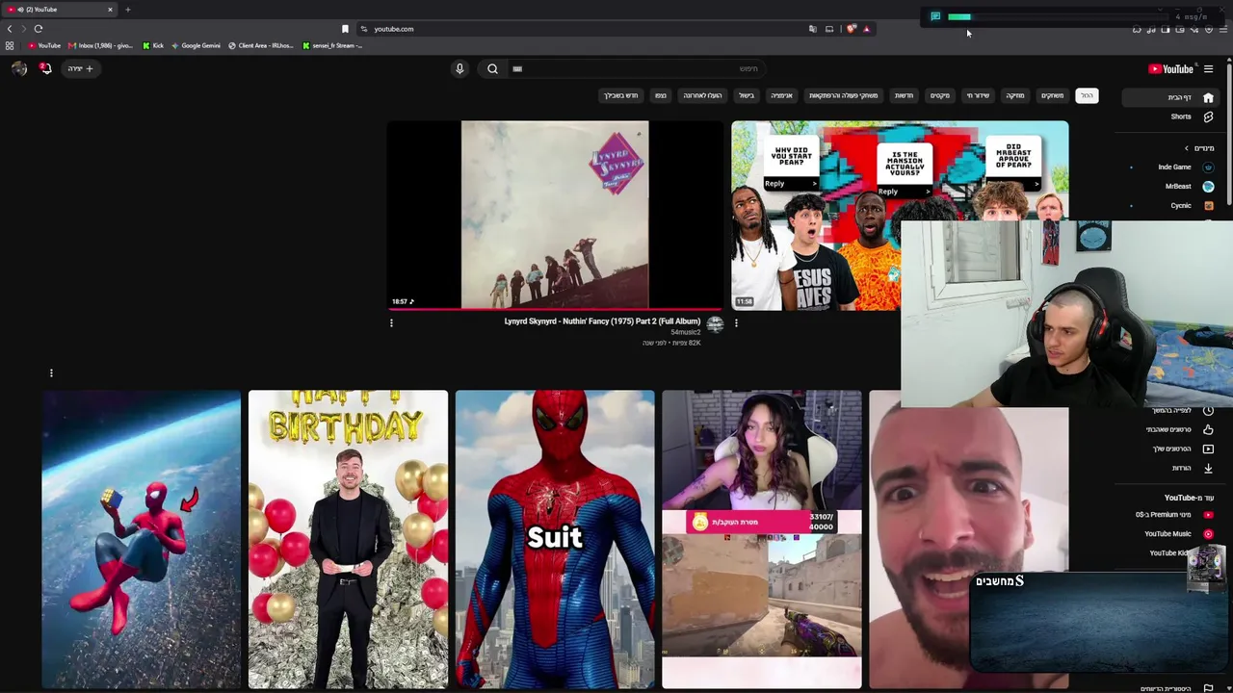Image resolution: width=1233 pixels, height=693 pixels.
Task: Click the voice search microphone
Action: tap(459, 68)
